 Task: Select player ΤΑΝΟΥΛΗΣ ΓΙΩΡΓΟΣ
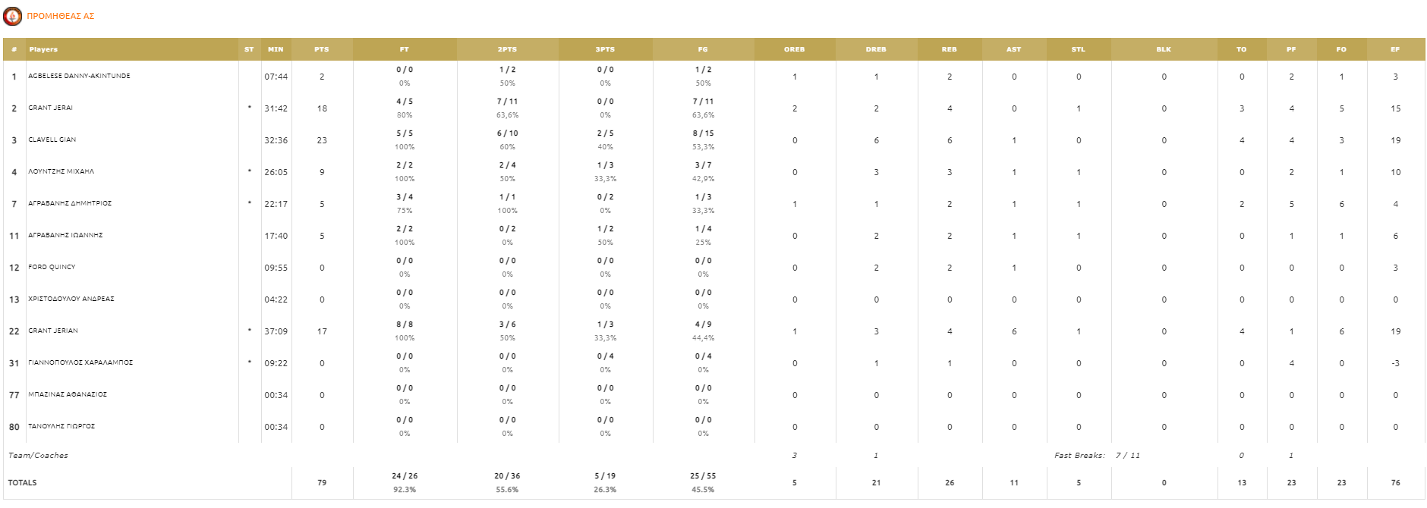pos(61,426)
